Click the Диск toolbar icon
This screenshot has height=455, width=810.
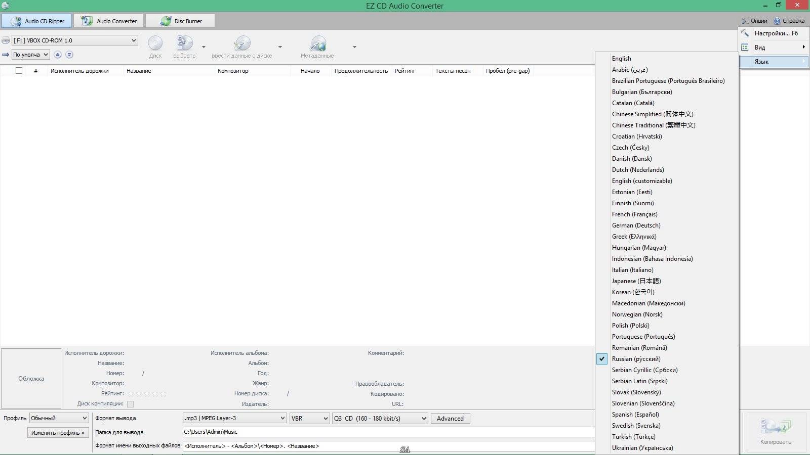pyautogui.click(x=155, y=47)
